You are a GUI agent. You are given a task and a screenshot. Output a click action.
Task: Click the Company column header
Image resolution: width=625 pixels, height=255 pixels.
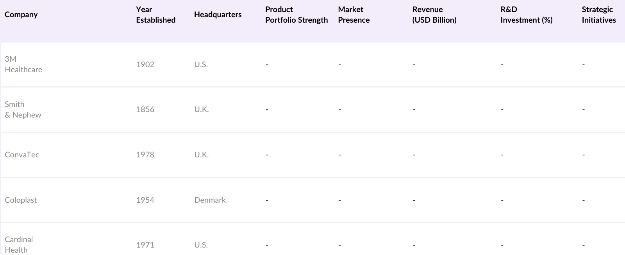[21, 14]
